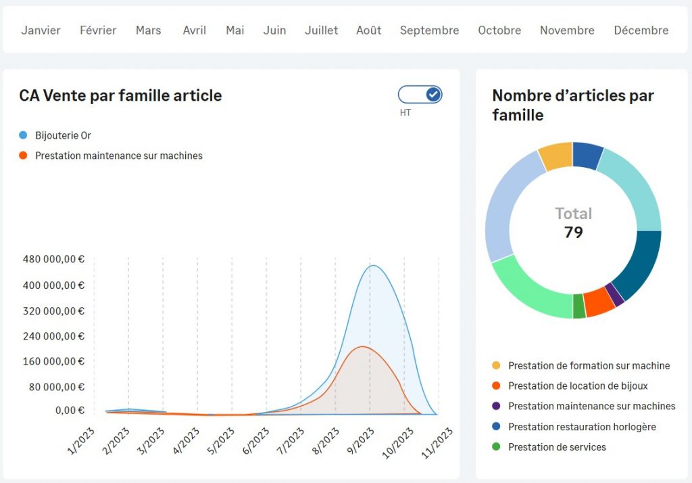This screenshot has width=692, height=483.
Task: Click the yellow Prestation de formation legend dot
Action: point(497,366)
